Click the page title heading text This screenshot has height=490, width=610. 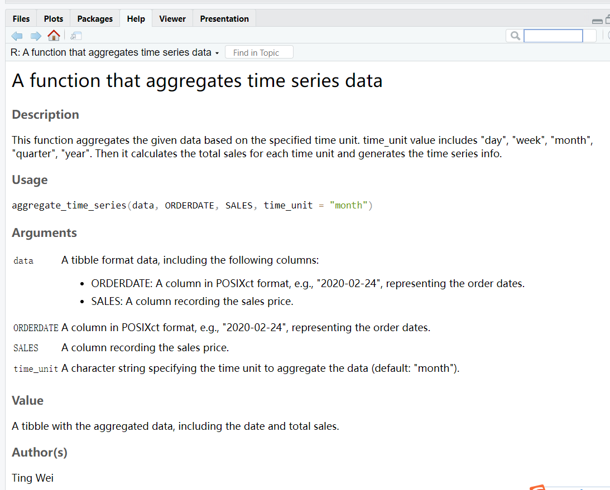tap(197, 81)
